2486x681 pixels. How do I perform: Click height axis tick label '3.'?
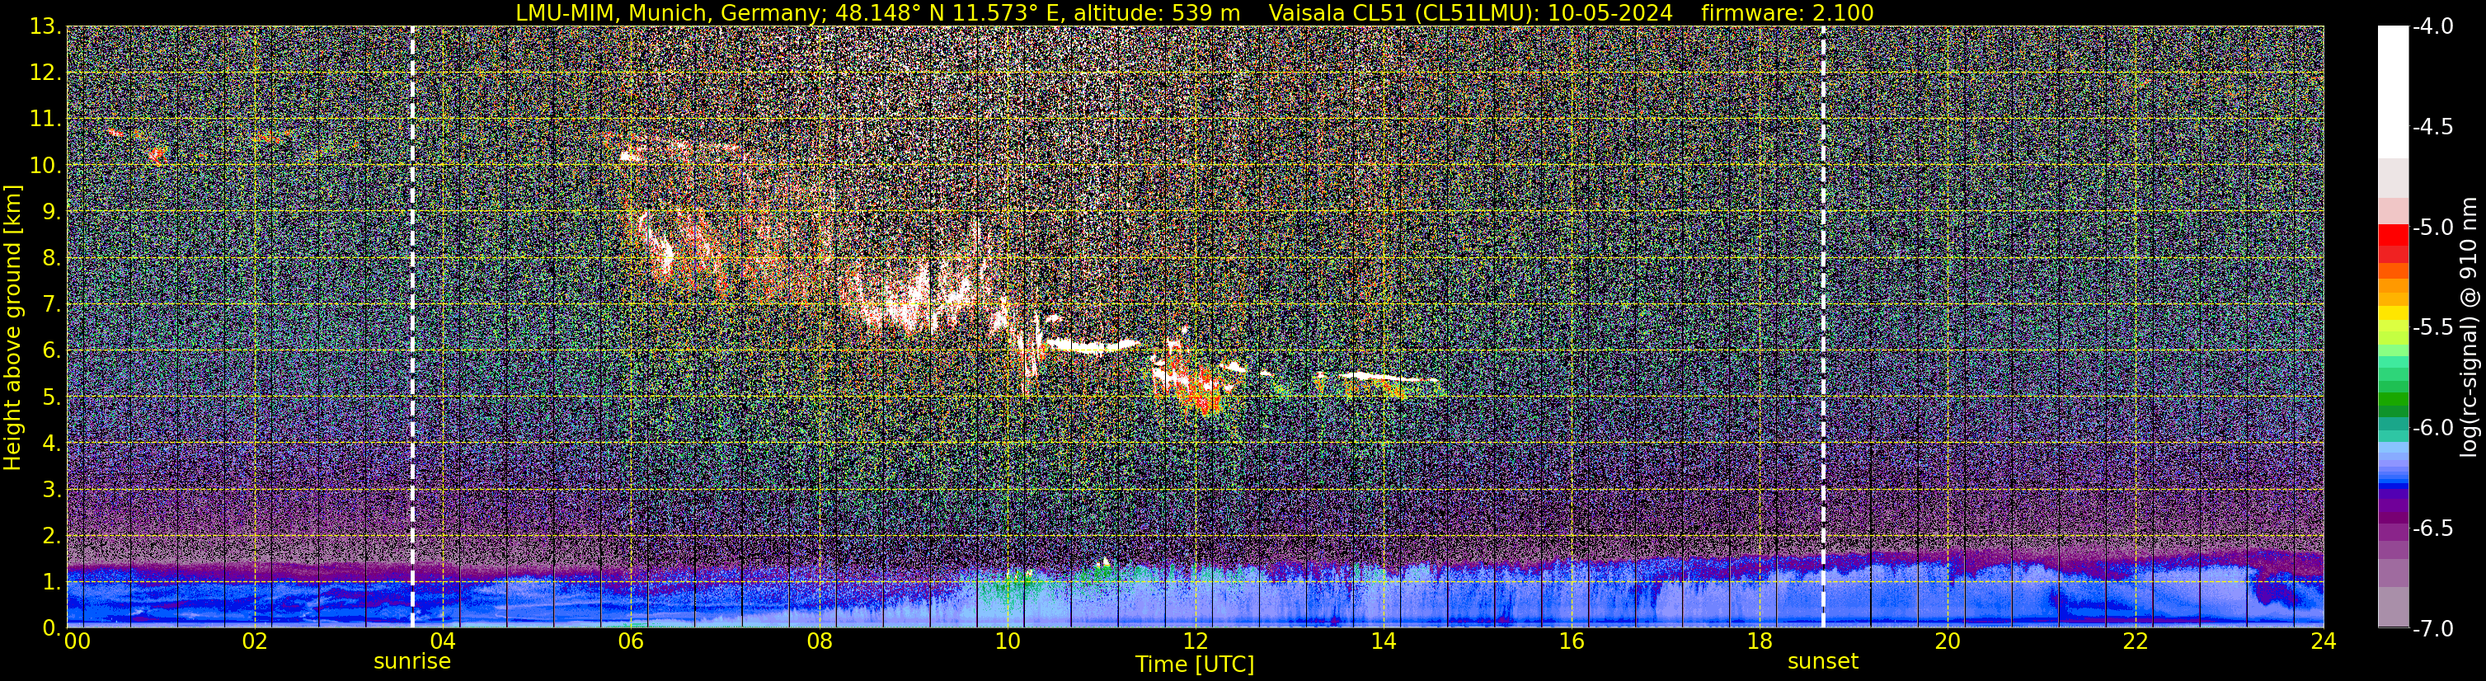pos(51,489)
